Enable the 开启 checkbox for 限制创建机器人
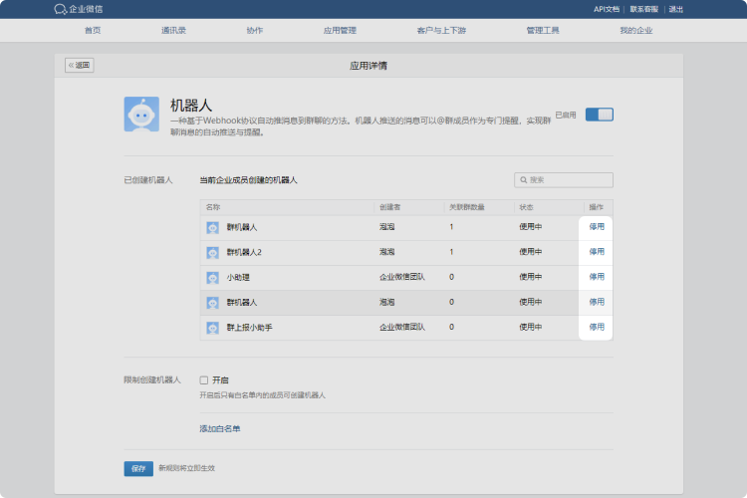 [x=204, y=379]
